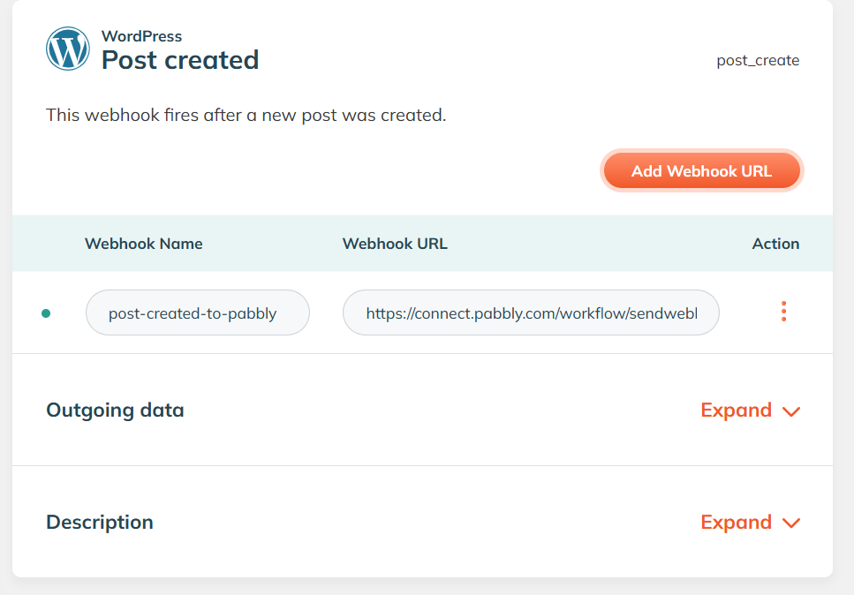
Task: Click the green status dot for post-created-to-pabbly
Action: [46, 313]
